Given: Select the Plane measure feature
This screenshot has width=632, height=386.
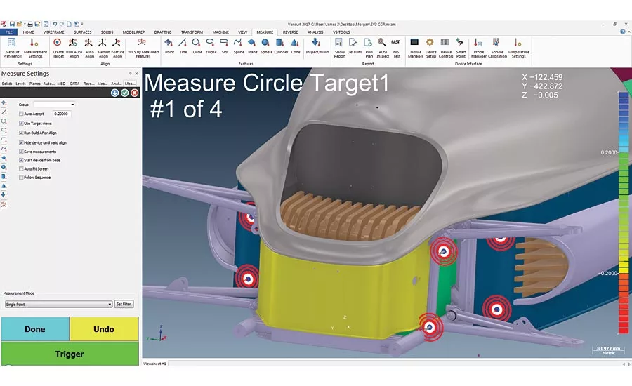Looking at the screenshot, I should tap(252, 46).
